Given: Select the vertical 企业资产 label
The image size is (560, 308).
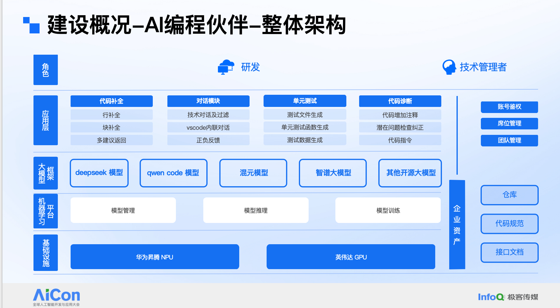Looking at the screenshot, I should (457, 225).
